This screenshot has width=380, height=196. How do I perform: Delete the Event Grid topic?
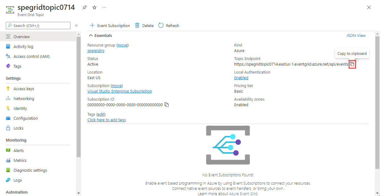[x=144, y=26]
